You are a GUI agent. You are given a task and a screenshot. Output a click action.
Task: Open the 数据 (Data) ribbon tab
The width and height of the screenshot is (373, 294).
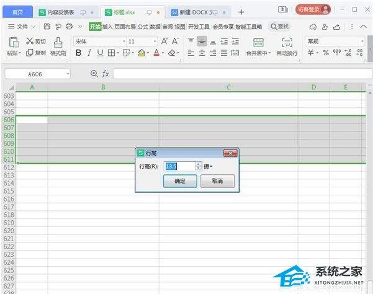[x=155, y=27]
